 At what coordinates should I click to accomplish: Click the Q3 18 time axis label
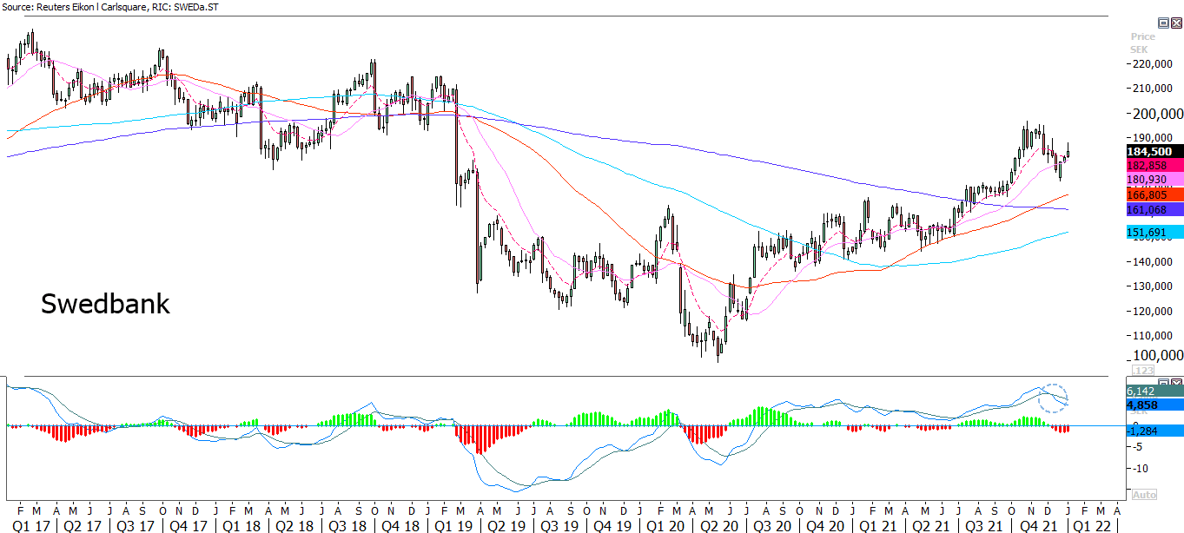point(345,525)
